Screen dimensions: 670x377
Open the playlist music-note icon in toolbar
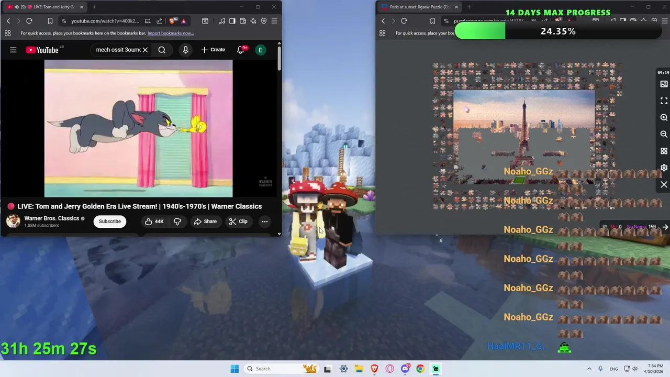(x=222, y=21)
